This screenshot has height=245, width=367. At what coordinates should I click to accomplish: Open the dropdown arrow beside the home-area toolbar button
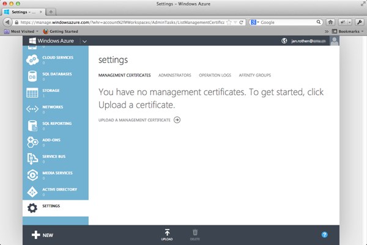pos(349,22)
